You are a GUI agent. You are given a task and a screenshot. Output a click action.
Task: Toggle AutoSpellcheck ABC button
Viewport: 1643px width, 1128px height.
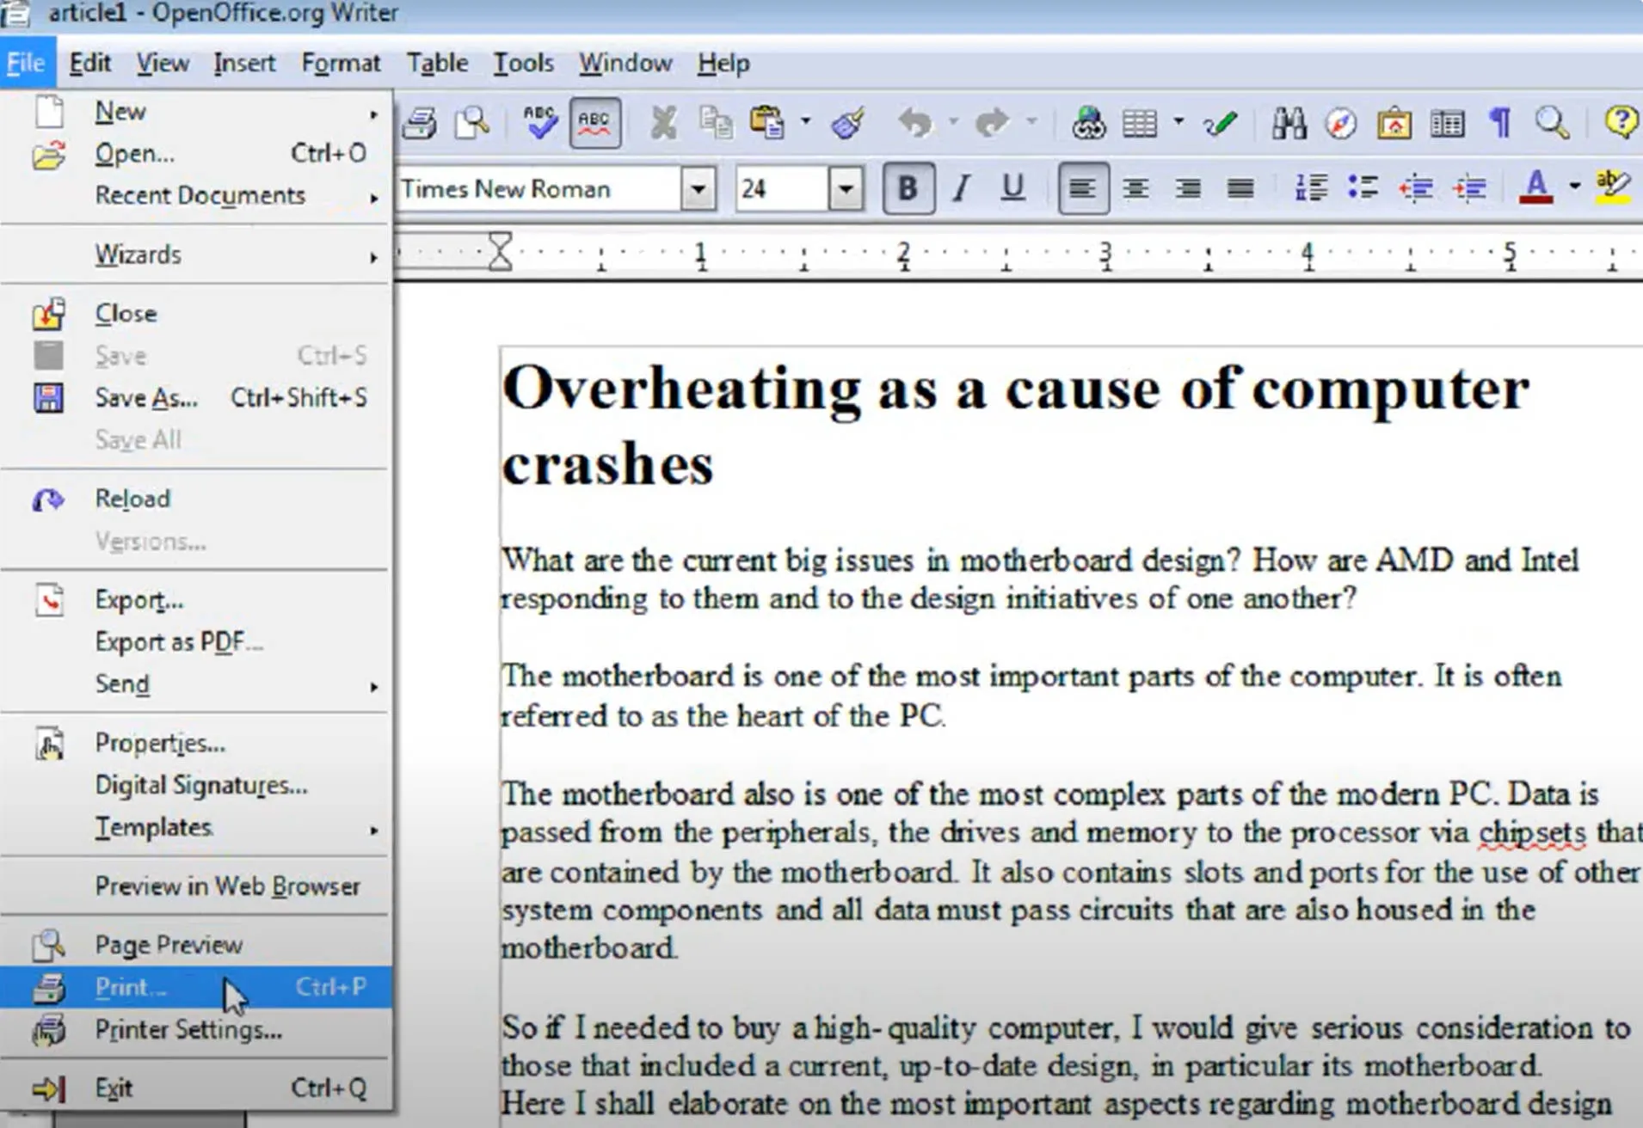(594, 123)
